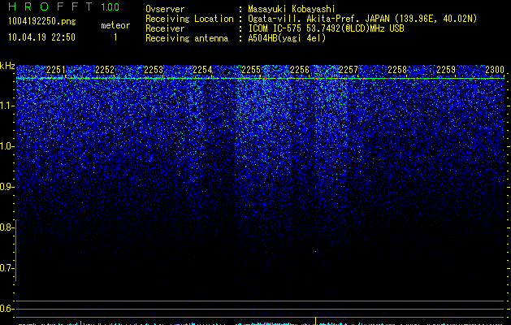Click the kHz axis unit label
The height and width of the screenshot is (325, 511).
tap(7, 66)
